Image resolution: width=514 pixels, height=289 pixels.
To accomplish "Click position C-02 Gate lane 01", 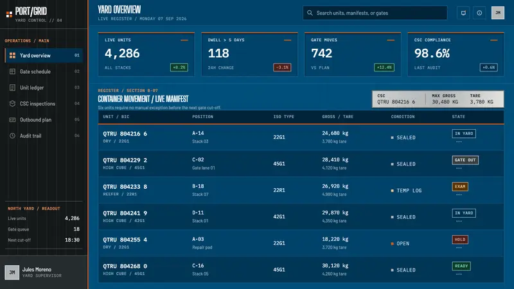I will (204, 164).
